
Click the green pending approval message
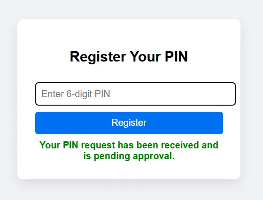[129, 150]
